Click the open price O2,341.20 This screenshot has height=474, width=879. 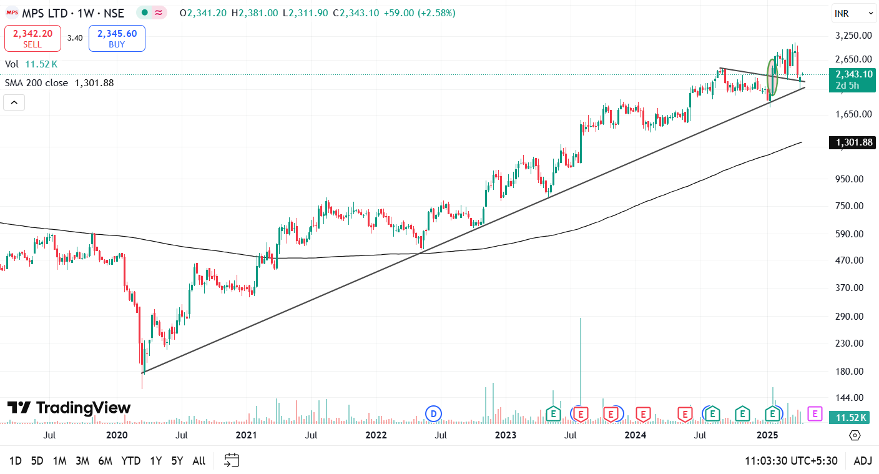pos(204,13)
